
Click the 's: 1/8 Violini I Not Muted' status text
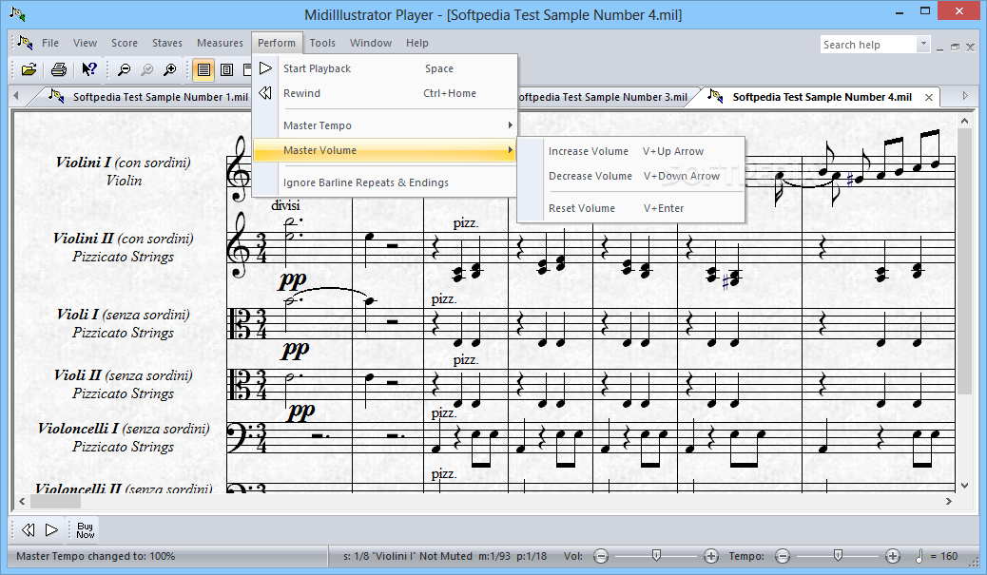(x=408, y=556)
